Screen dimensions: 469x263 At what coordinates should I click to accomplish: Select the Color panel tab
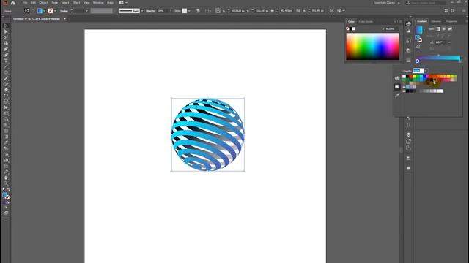[351, 21]
